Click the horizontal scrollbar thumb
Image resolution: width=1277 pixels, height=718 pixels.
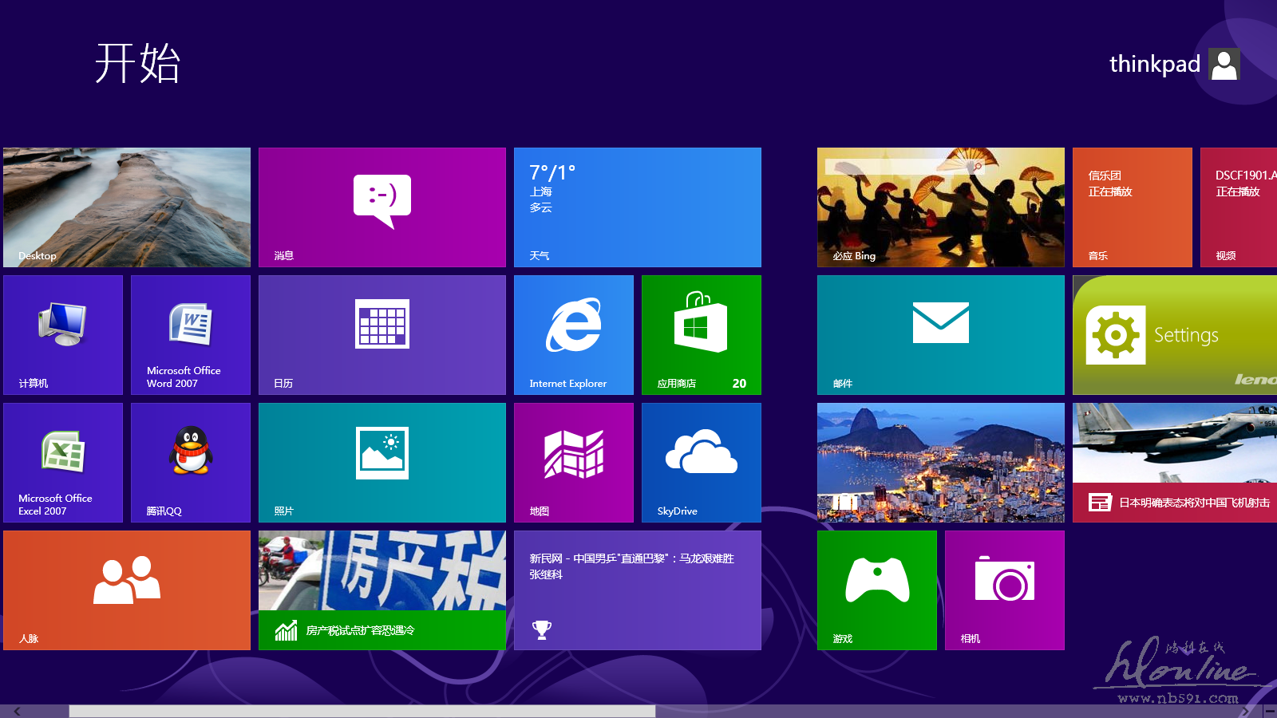(362, 711)
